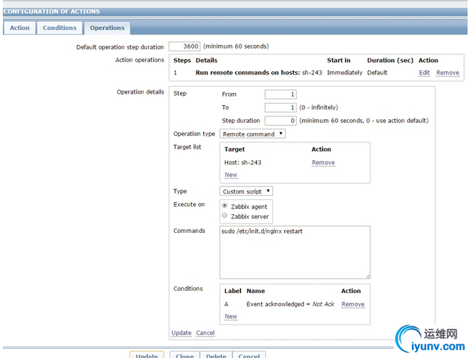Click the Step From input field

280,94
